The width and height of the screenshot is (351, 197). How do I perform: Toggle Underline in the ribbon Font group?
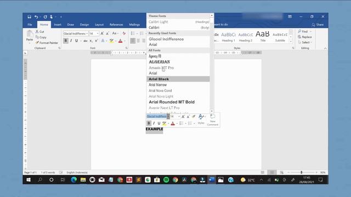(x=77, y=41)
